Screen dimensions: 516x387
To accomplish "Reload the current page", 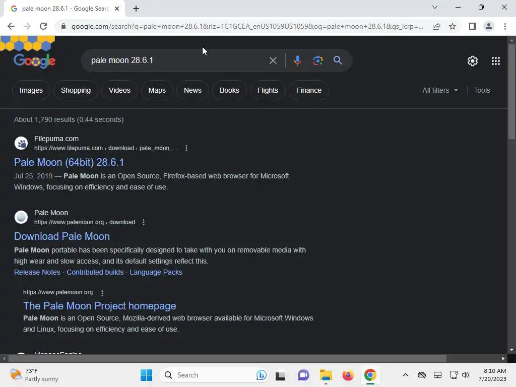I will point(43,26).
